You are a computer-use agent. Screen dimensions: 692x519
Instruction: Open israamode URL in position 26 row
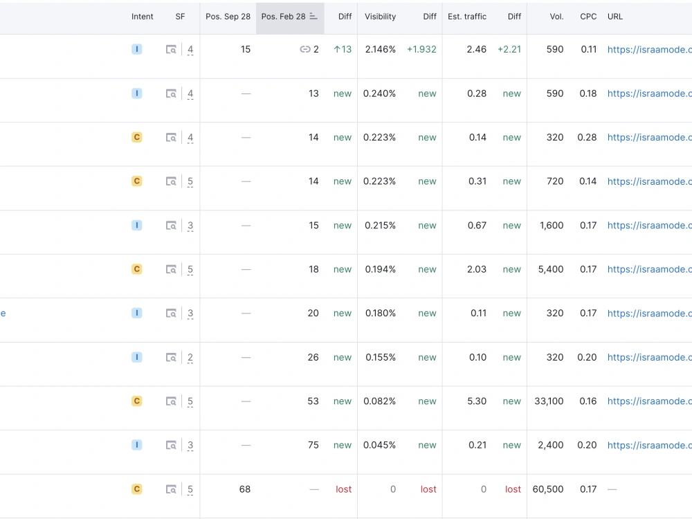650,358
